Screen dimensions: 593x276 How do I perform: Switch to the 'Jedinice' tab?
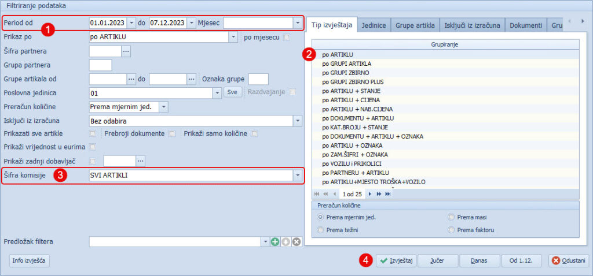point(374,25)
